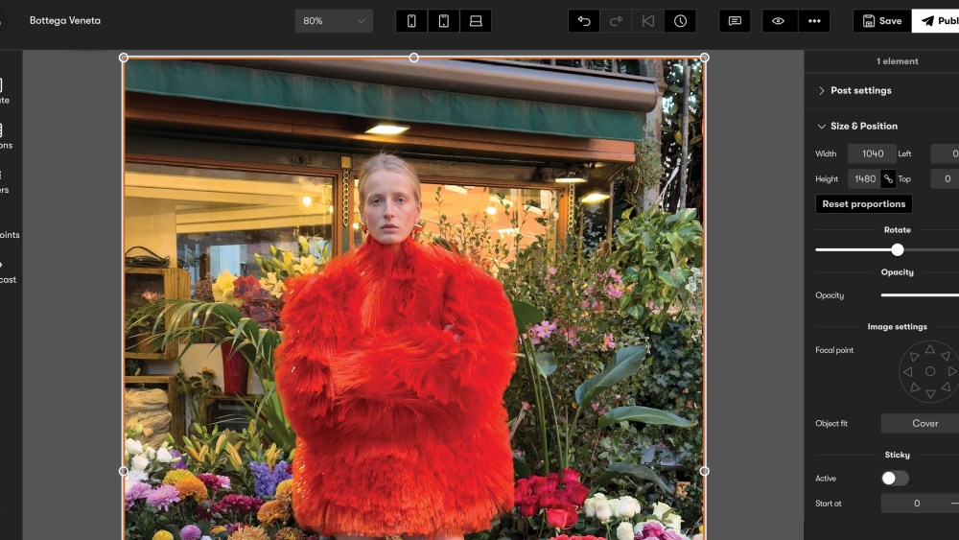The image size is (959, 540).
Task: Click the redo arrow icon
Action: pyautogui.click(x=616, y=21)
